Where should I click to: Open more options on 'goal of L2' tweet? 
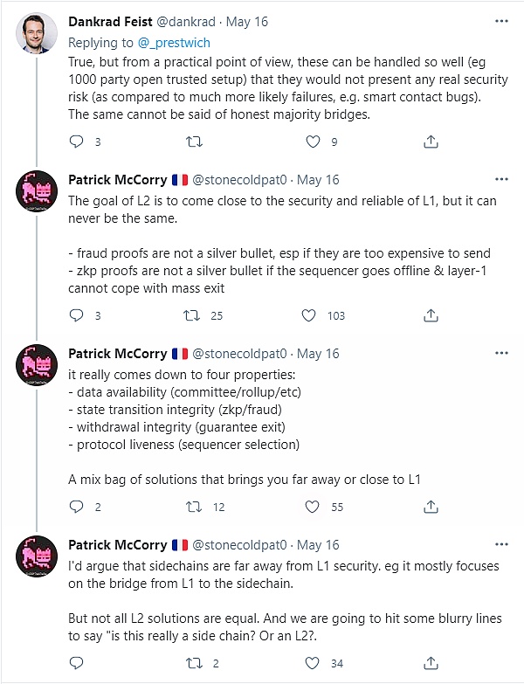click(502, 179)
